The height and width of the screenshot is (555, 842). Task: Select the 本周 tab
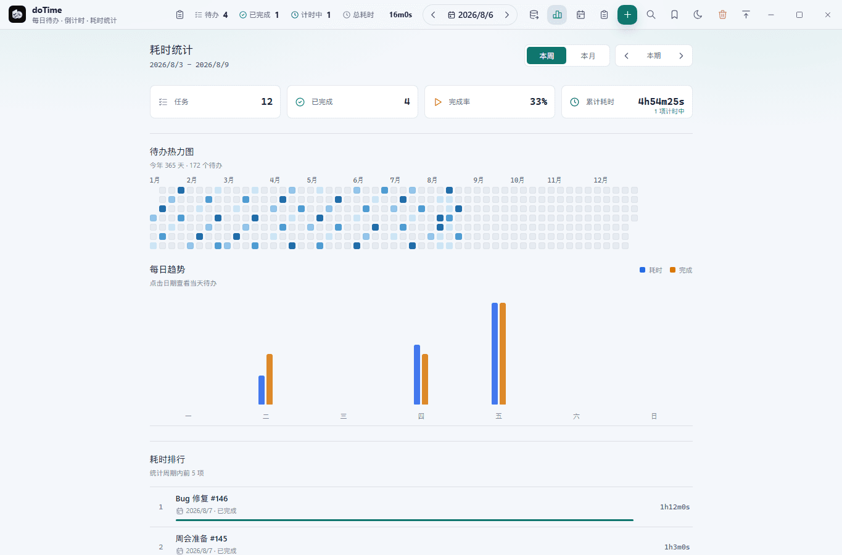pyautogui.click(x=547, y=55)
